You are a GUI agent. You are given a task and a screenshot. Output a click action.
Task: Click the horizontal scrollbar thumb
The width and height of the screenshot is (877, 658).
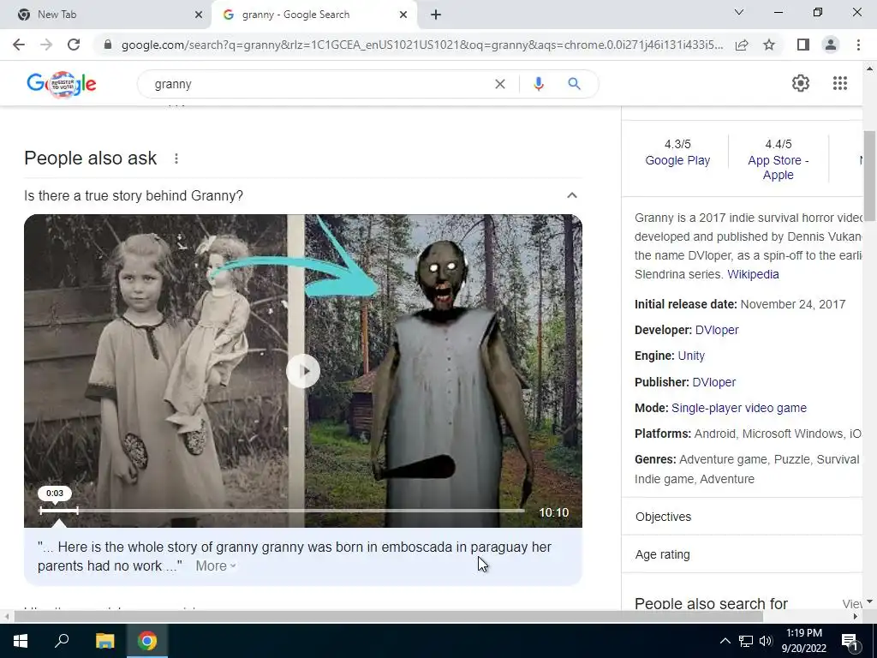[388, 616]
